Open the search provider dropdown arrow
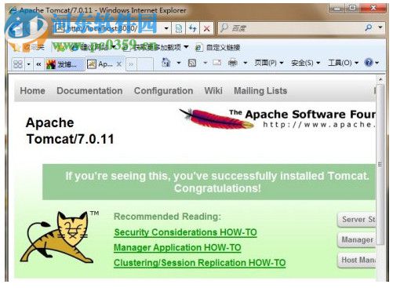The height and width of the screenshot is (288, 393). (380, 27)
